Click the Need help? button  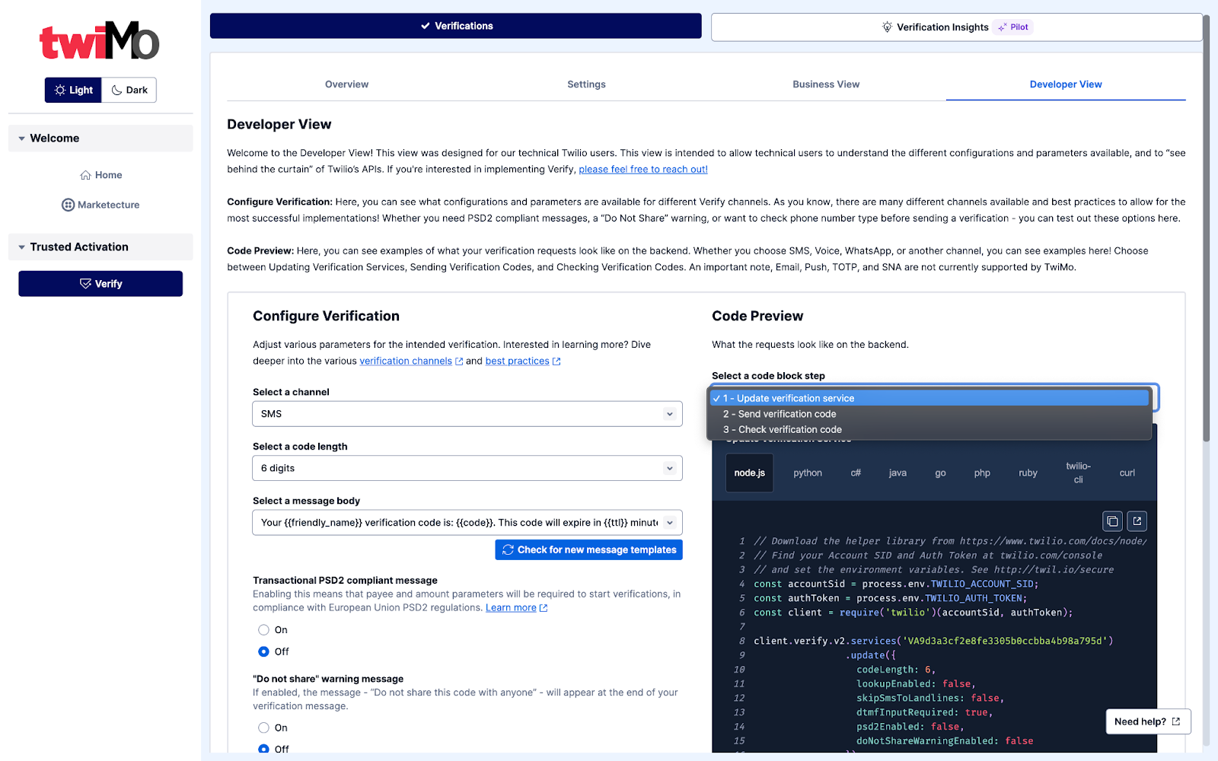1148,722
